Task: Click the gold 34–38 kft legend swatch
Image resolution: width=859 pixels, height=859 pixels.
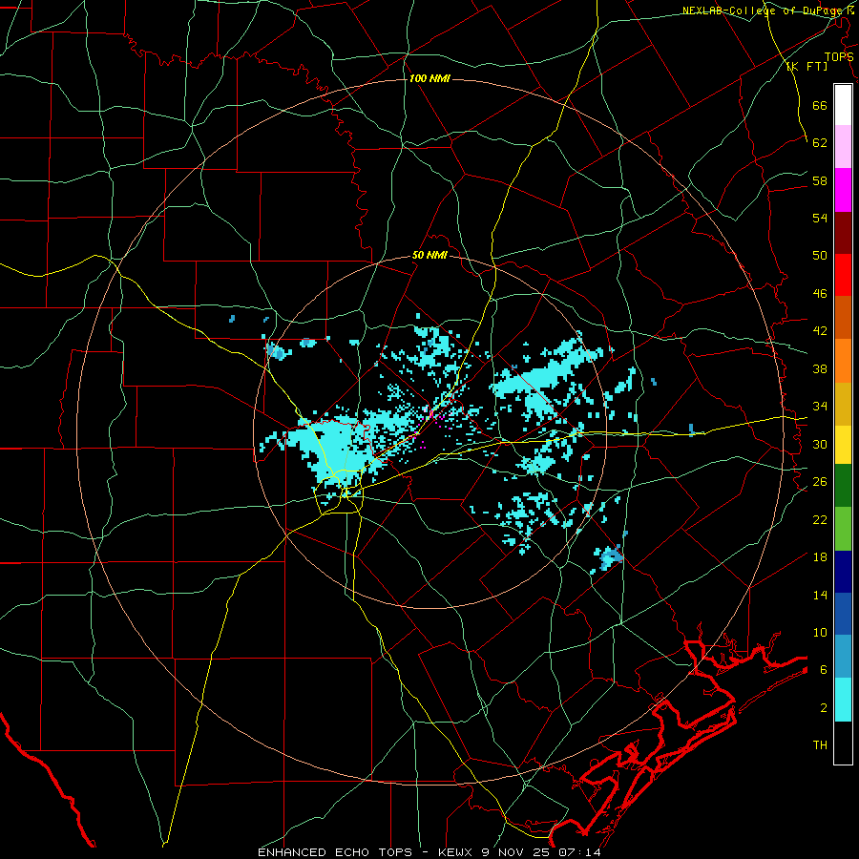Action: (843, 403)
